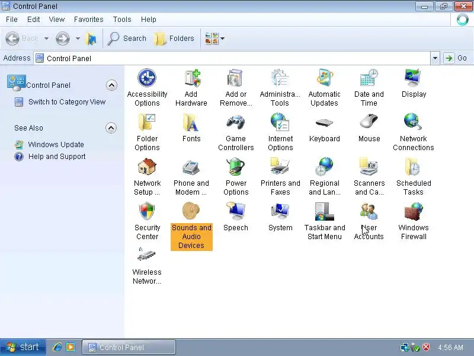Open Internet Options icon
Screen dimensions: 474x356
click(280, 123)
